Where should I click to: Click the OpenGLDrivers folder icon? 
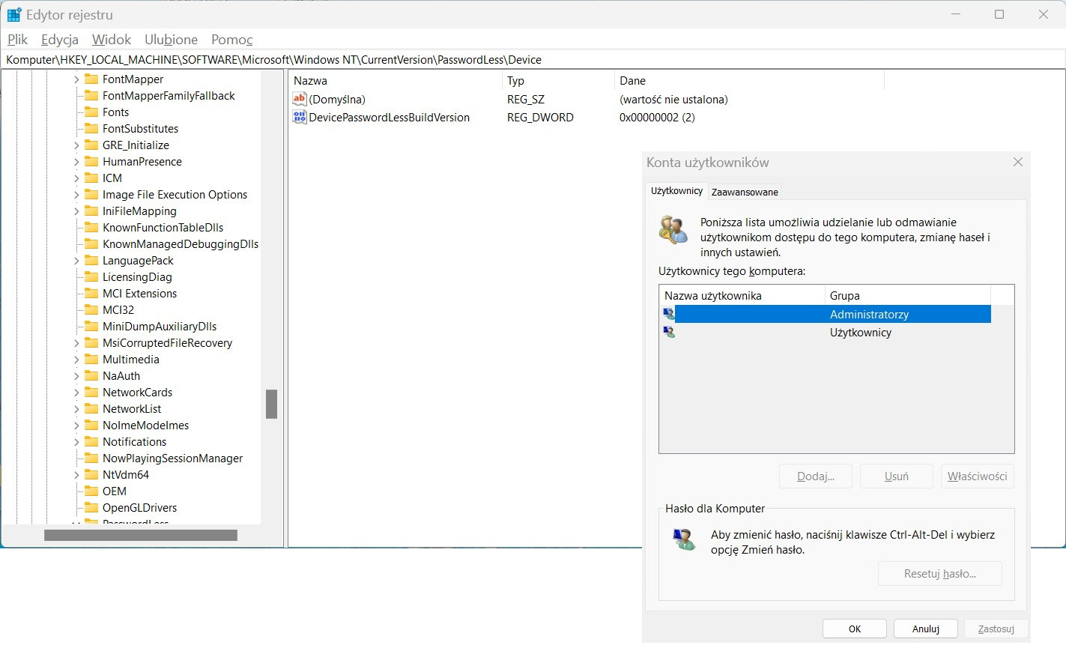91,507
